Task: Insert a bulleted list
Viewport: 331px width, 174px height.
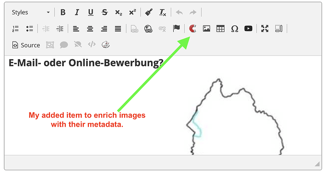Action: coord(30,29)
